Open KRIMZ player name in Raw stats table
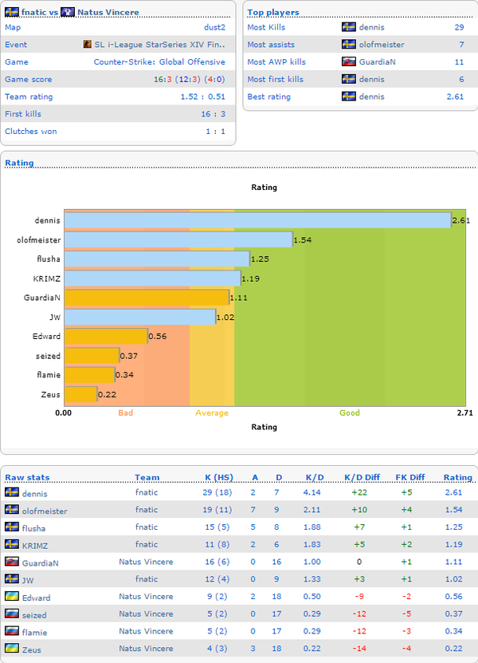The width and height of the screenshot is (478, 663). pyautogui.click(x=35, y=546)
